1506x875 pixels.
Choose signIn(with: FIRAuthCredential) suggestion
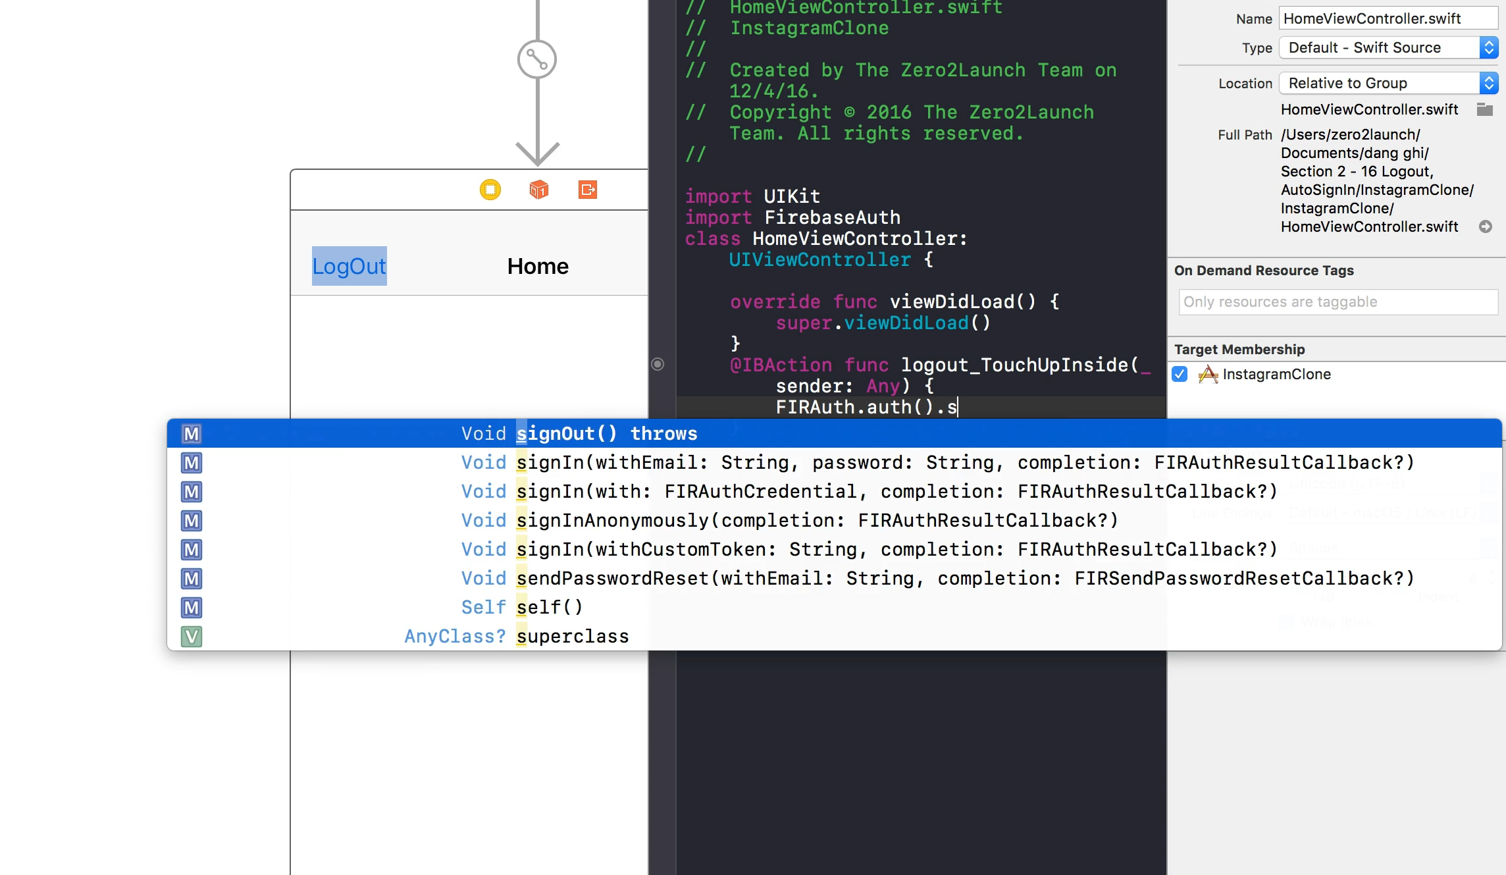pos(834,491)
